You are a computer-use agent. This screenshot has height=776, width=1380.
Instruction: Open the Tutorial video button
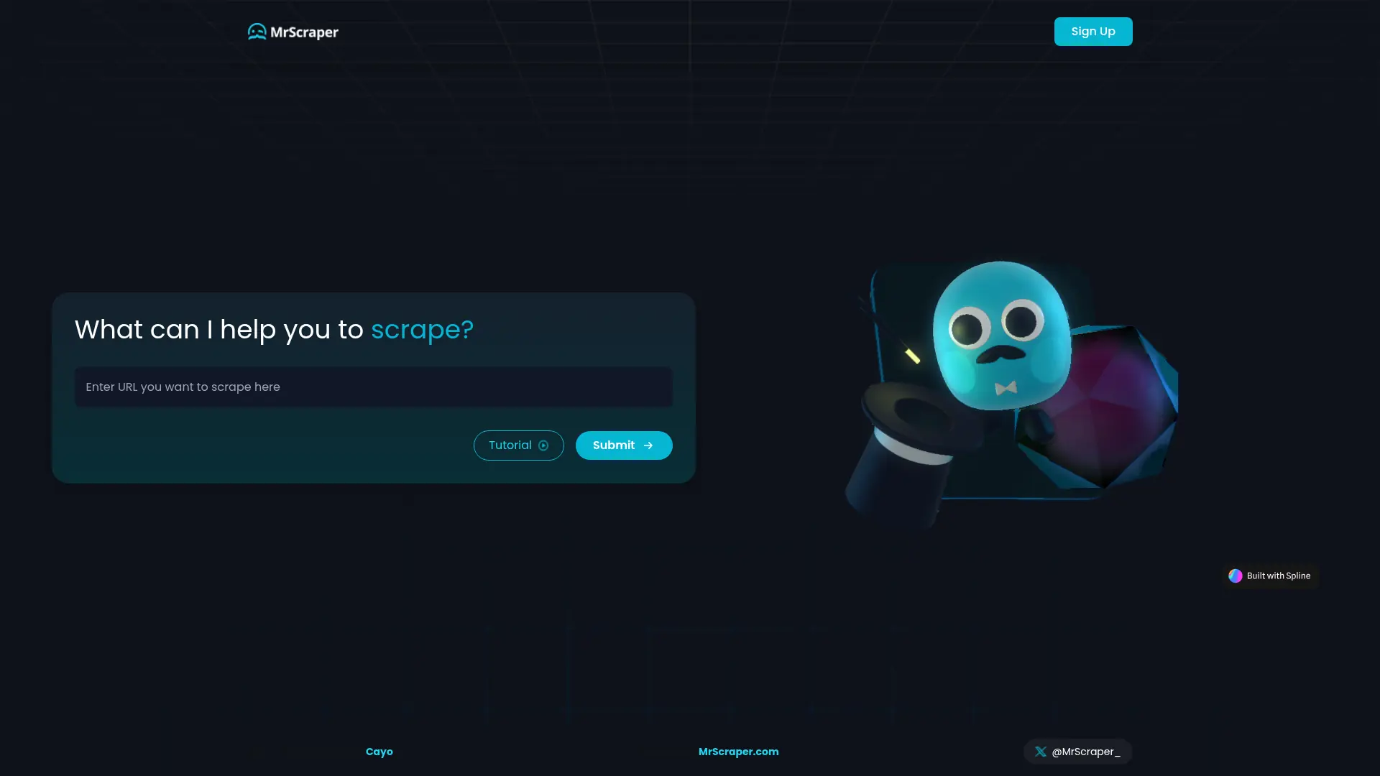coord(519,445)
